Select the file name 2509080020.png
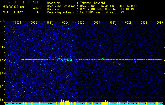Viewport: 165px width, 105px height. coord(13,7)
